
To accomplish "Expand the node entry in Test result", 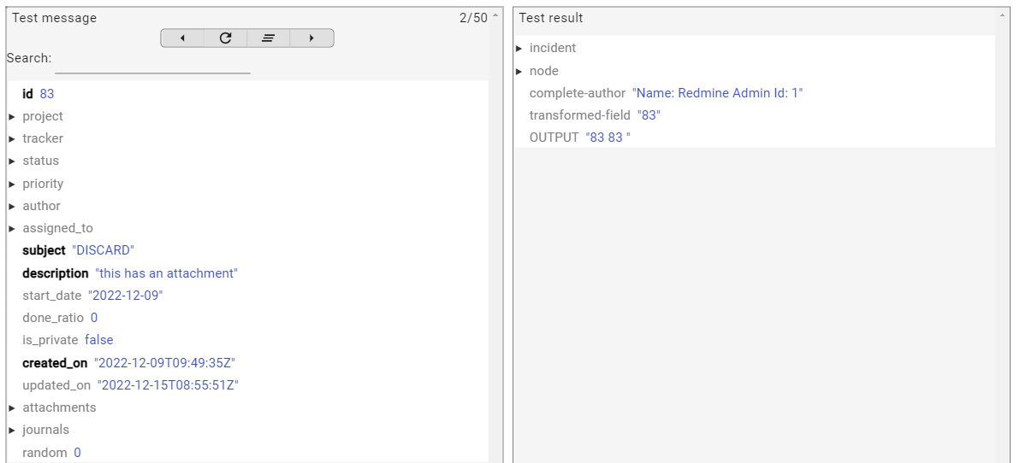I will click(x=519, y=71).
